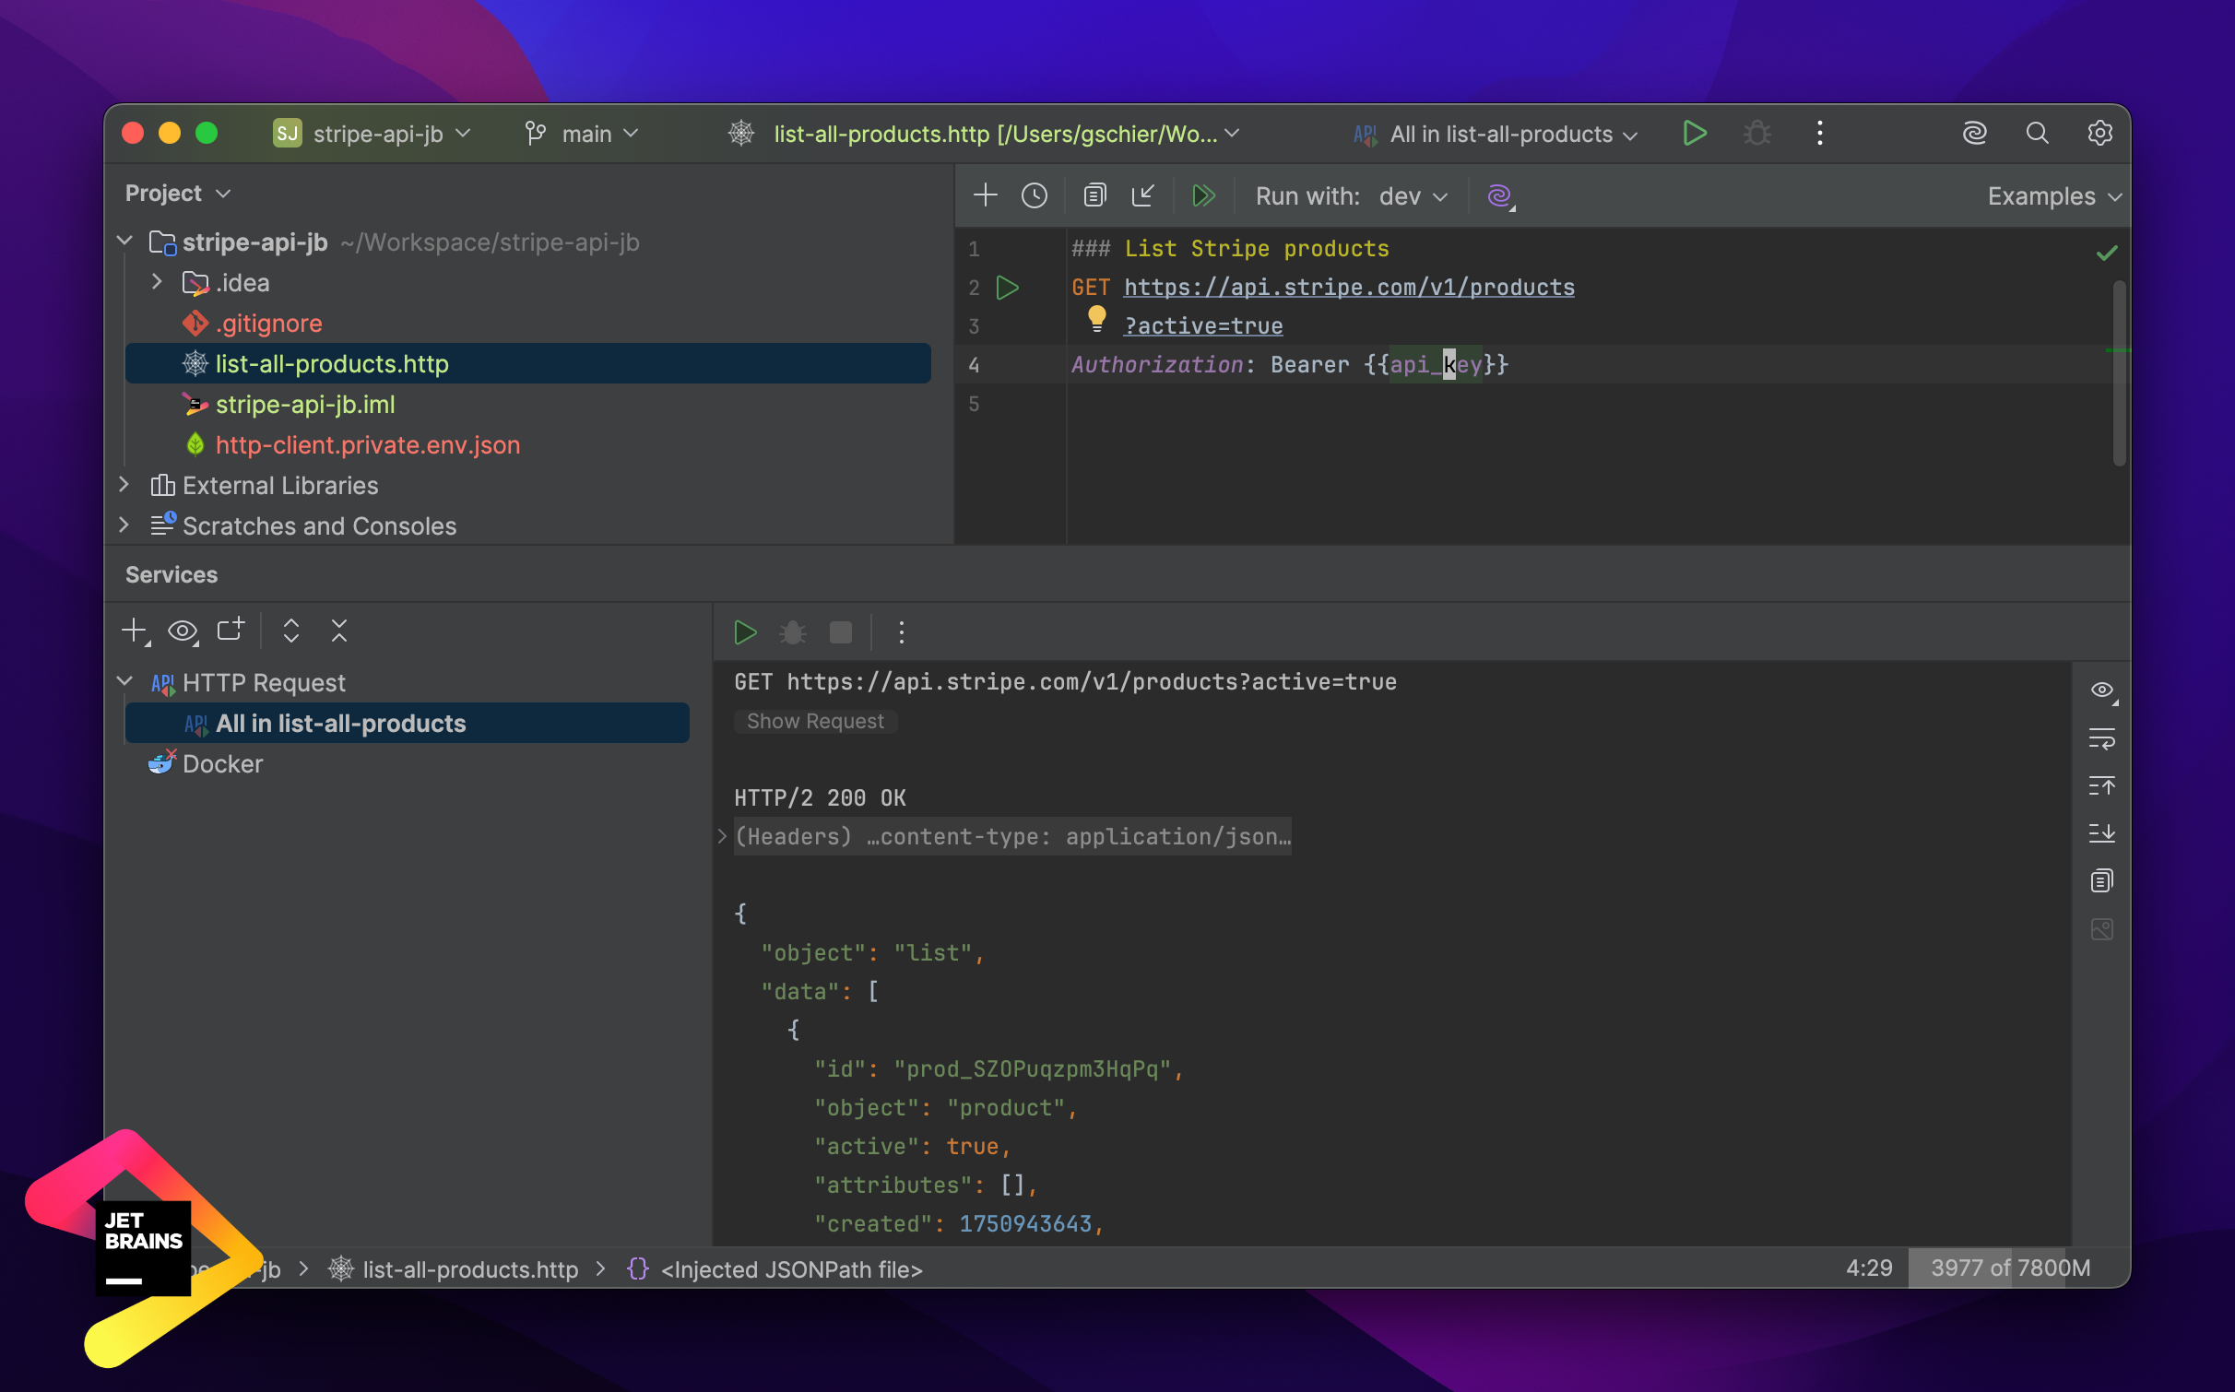Expand the .idea folder in the project tree
This screenshot has height=1392, width=2235.
(158, 282)
